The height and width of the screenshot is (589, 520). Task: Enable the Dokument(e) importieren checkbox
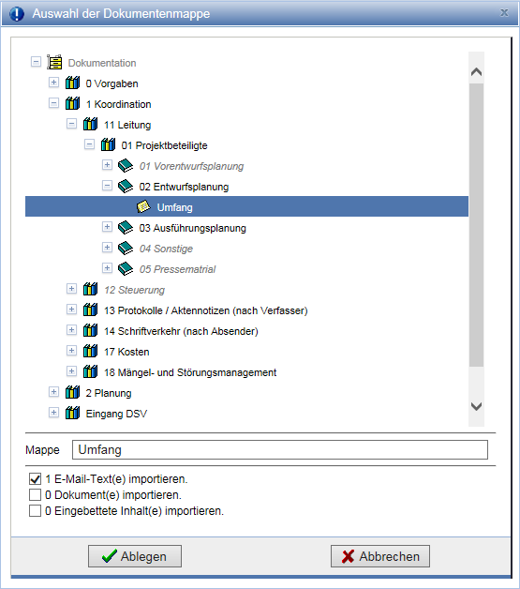click(x=35, y=494)
